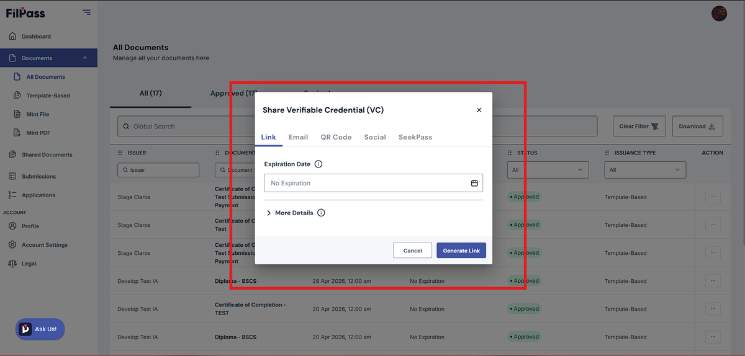The image size is (745, 356).
Task: Click the Shared Documents icon
Action: click(x=12, y=154)
